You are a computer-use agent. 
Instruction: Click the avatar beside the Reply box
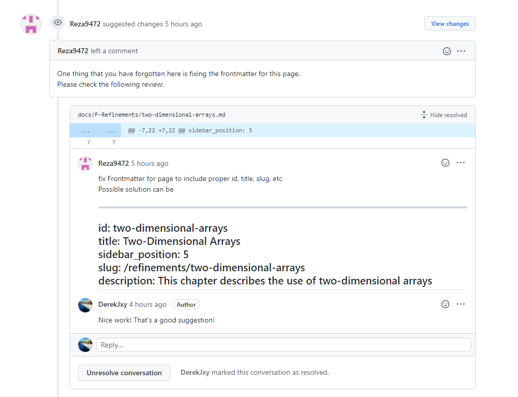point(85,345)
